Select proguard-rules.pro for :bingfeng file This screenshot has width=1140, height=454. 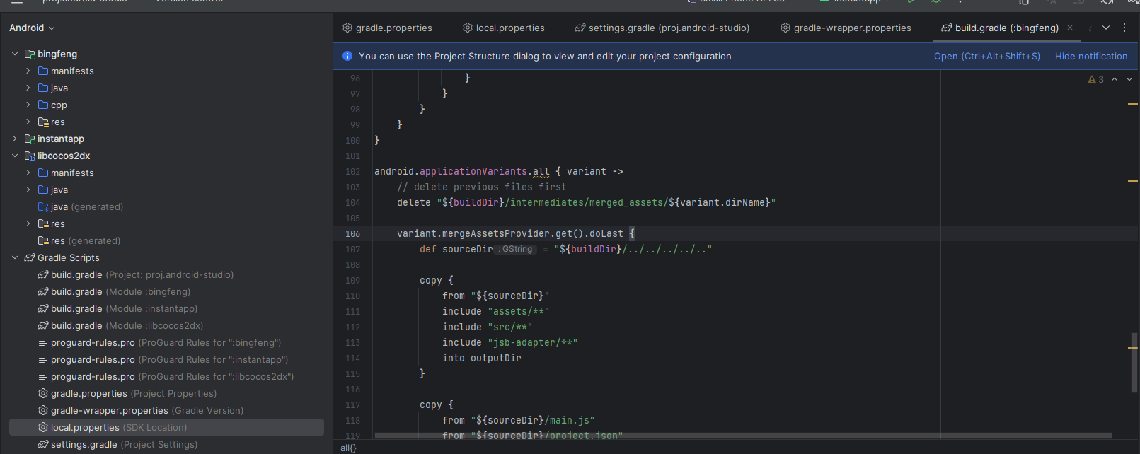pyautogui.click(x=93, y=342)
